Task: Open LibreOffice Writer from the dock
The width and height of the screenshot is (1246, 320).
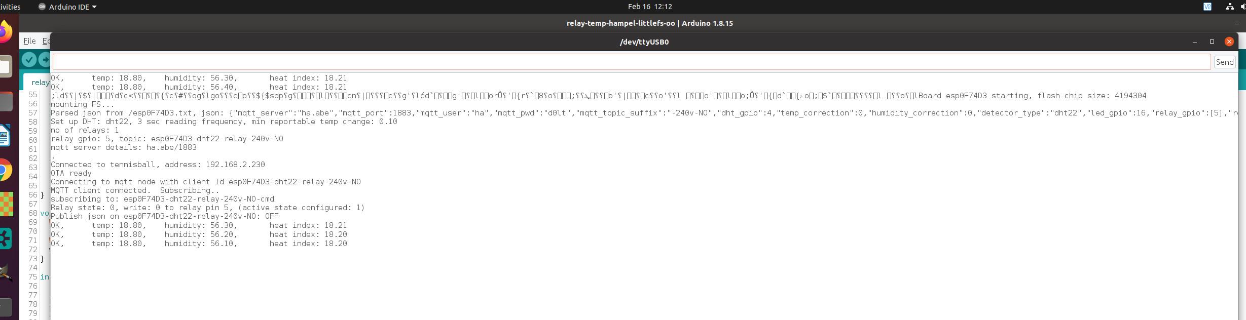Action: 5,136
